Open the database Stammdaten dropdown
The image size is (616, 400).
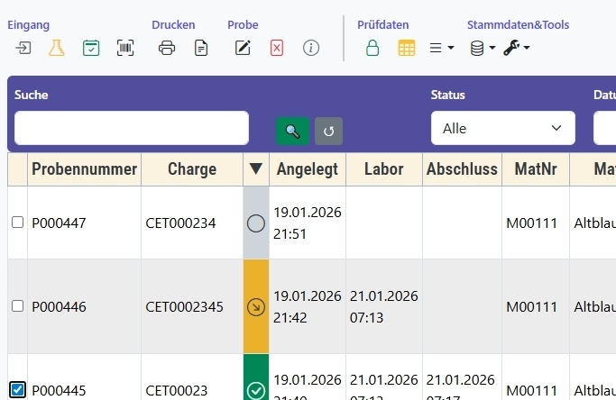point(483,48)
